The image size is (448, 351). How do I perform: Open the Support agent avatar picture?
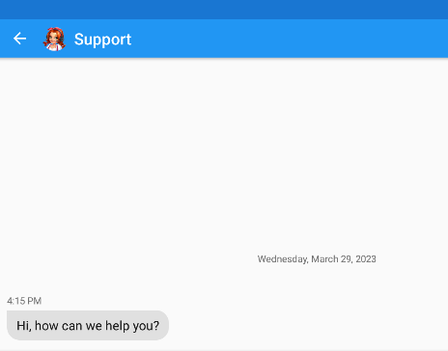(x=54, y=40)
